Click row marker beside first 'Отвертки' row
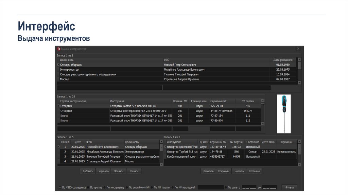Screen dimensions: 348x195 point(58,106)
